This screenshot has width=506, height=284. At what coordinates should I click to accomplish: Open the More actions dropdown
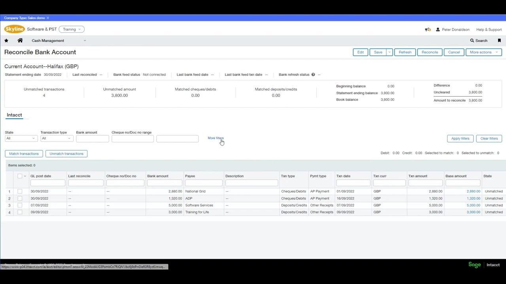coord(484,52)
